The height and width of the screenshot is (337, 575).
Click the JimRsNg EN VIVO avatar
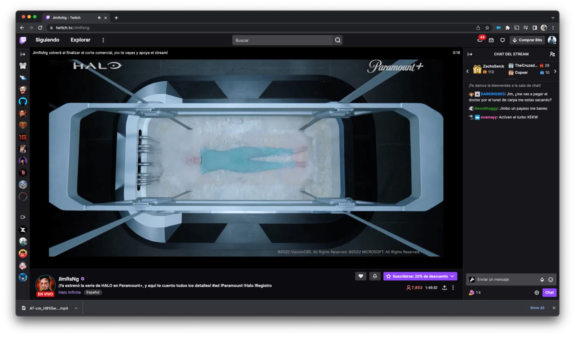pyautogui.click(x=46, y=285)
